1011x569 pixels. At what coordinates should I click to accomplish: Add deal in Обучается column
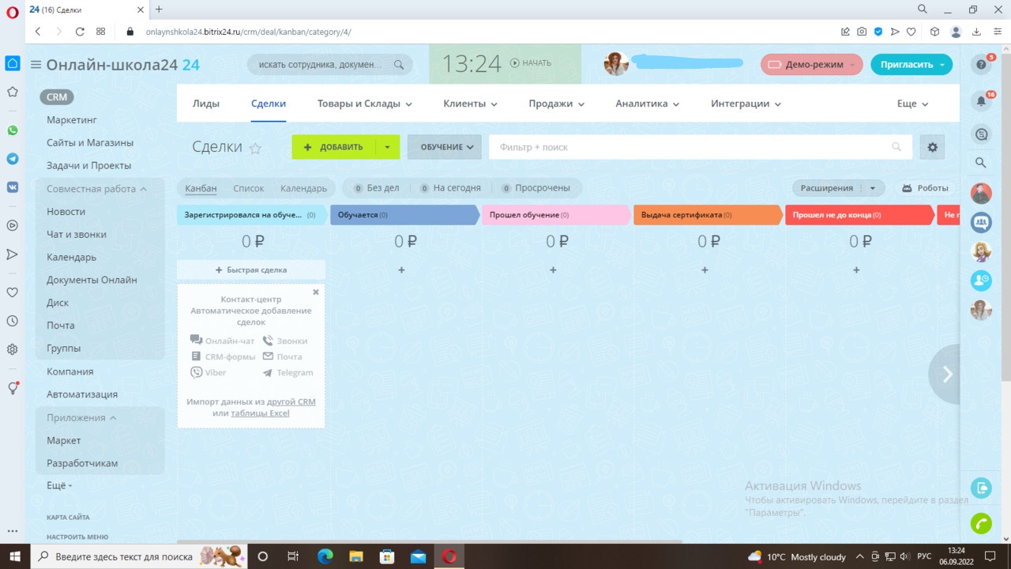401,270
